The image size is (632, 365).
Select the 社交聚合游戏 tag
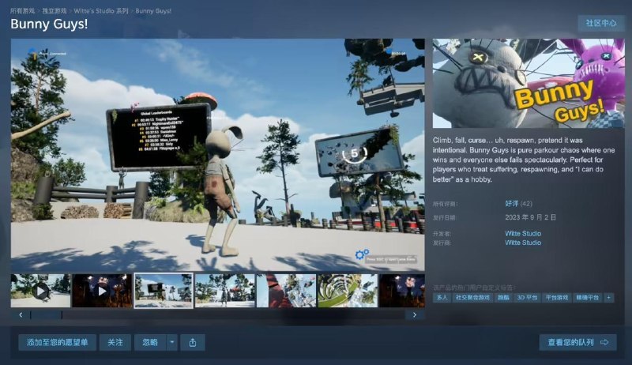(x=472, y=298)
